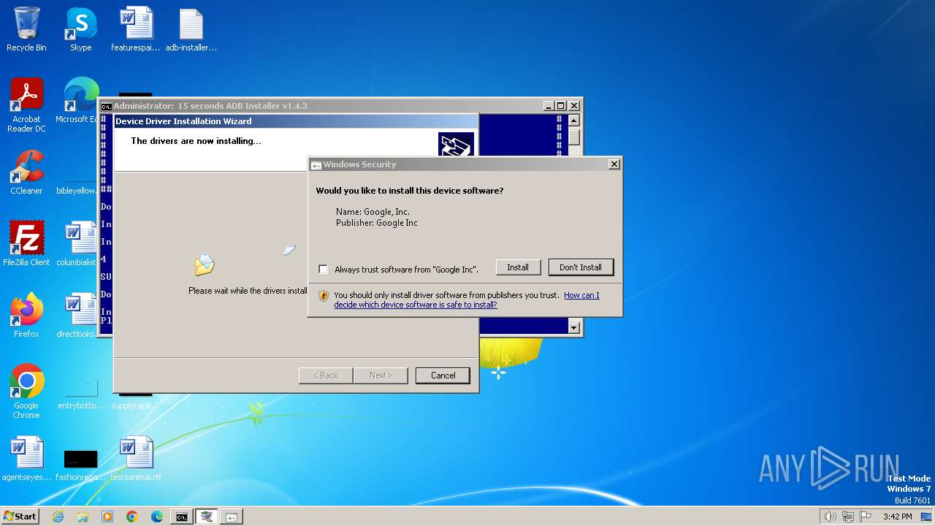Open the link about deciding safe device software
The width and height of the screenshot is (935, 526).
[x=467, y=300]
